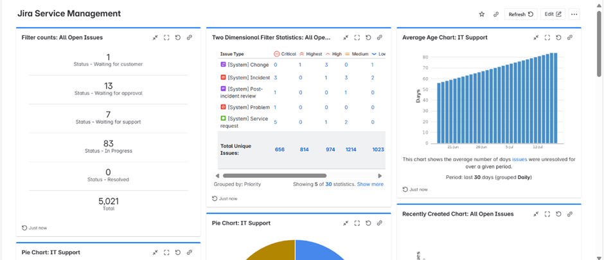Refresh Average Age Chart gadget

[558, 37]
